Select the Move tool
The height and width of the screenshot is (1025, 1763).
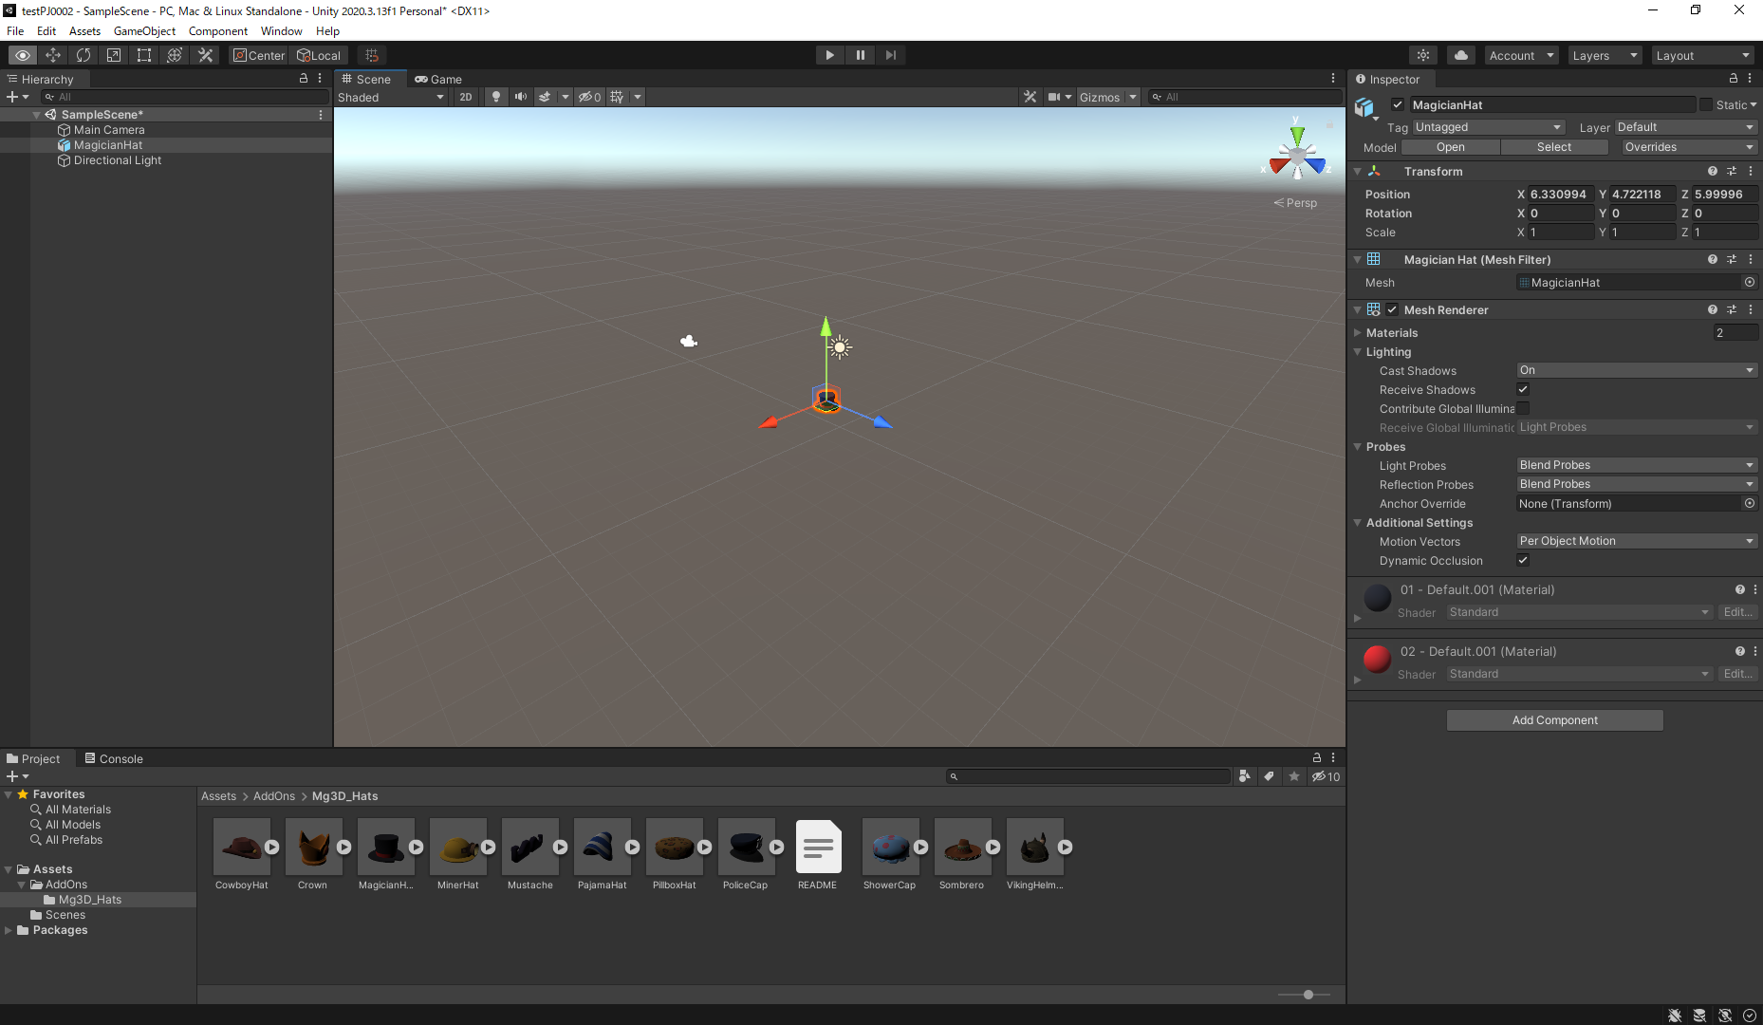tap(53, 55)
